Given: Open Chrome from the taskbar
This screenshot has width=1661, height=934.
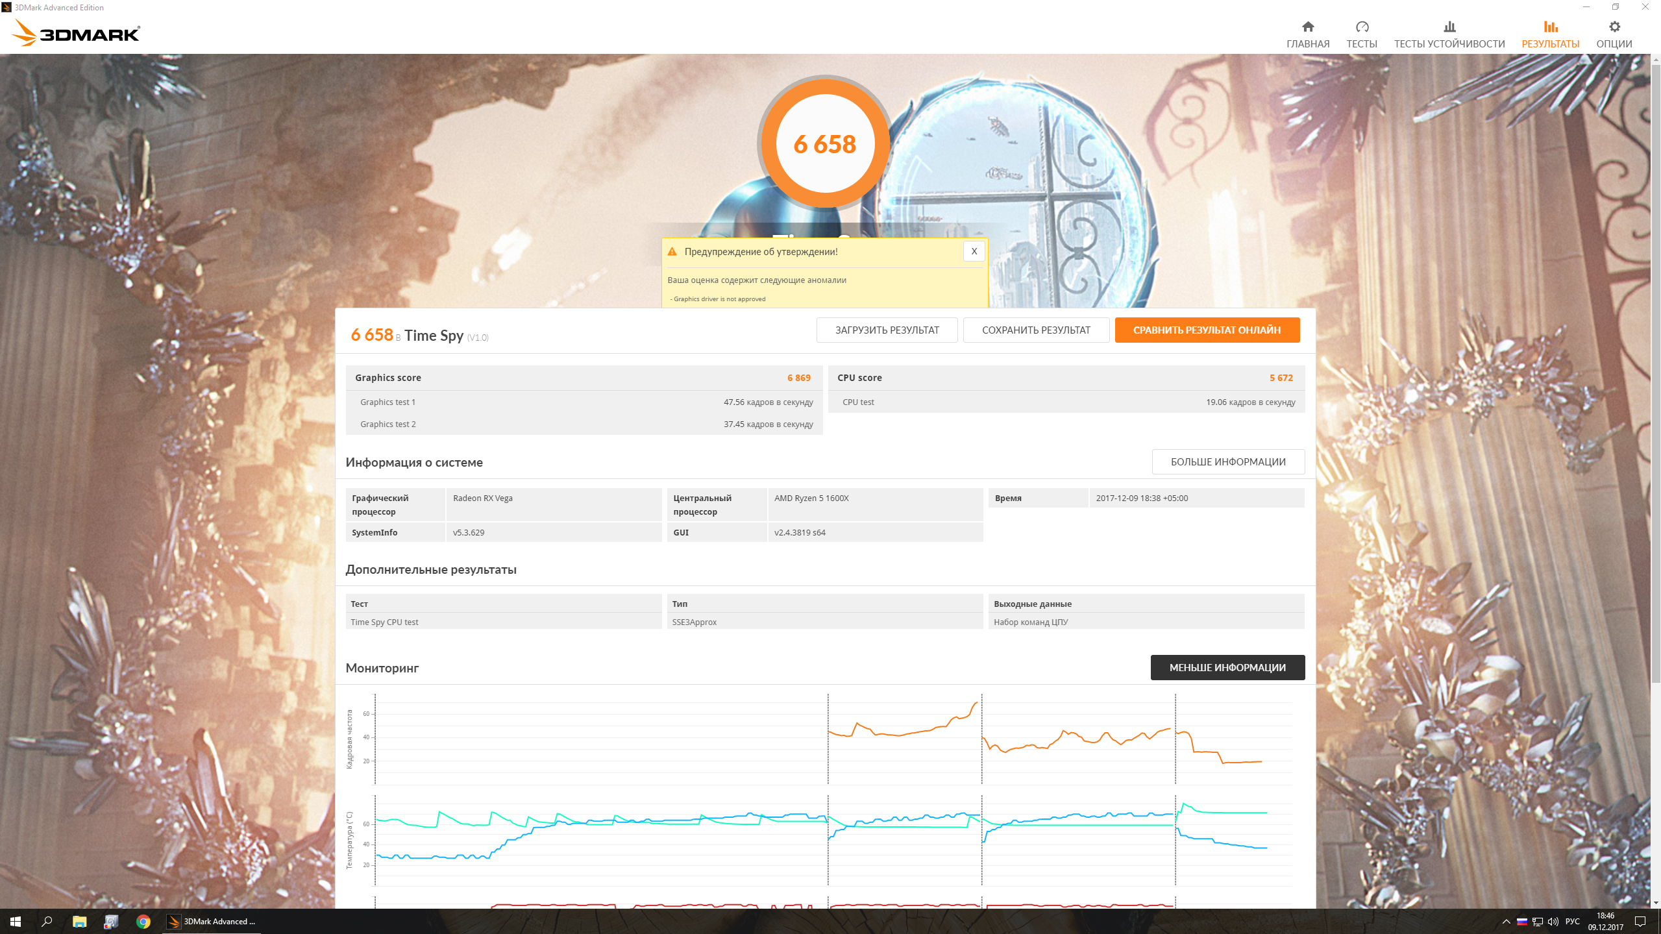Looking at the screenshot, I should pyautogui.click(x=143, y=921).
